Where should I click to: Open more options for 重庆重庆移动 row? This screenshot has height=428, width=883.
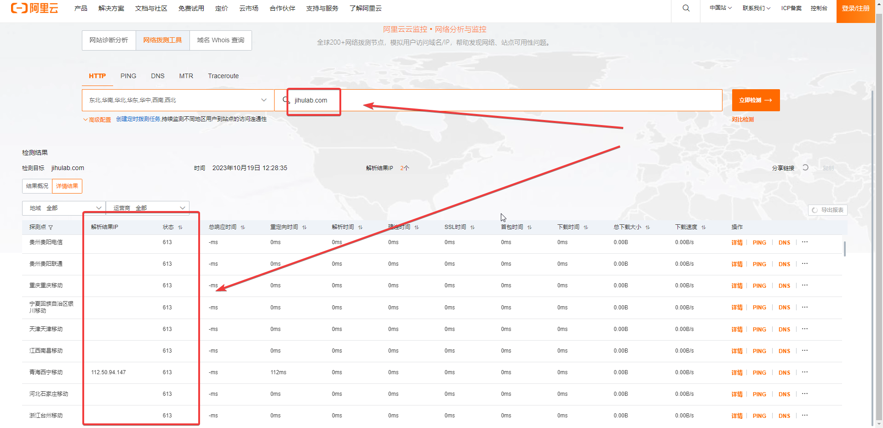[x=805, y=285]
